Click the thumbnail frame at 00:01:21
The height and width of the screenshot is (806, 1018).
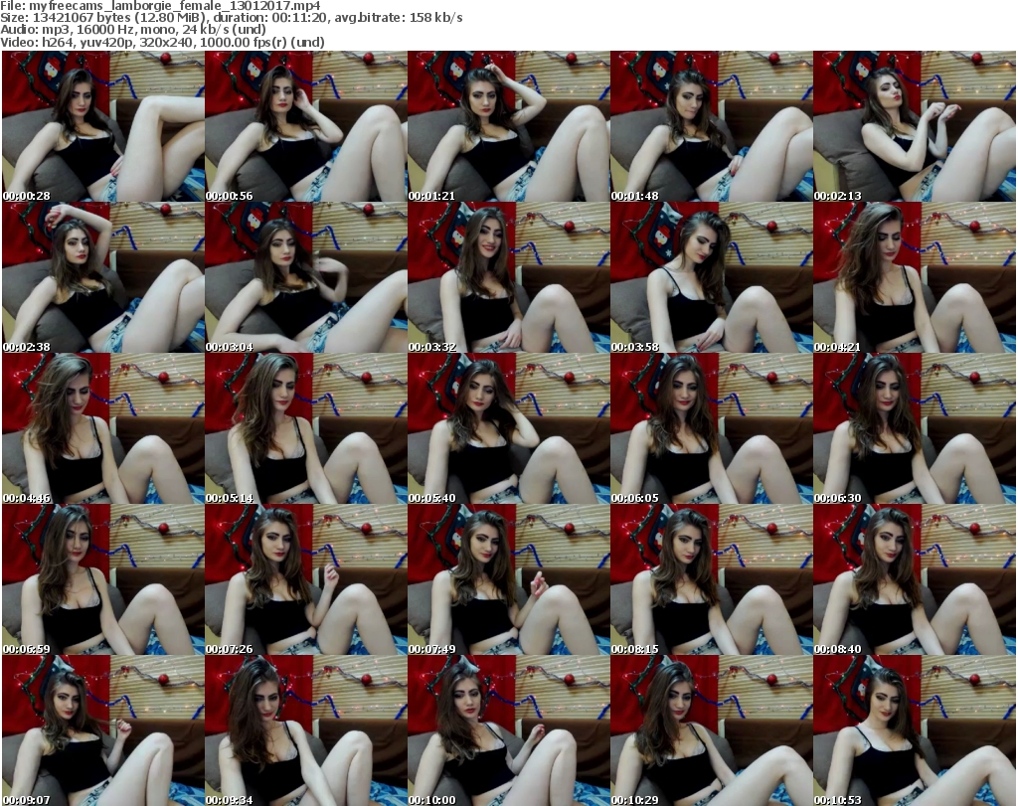508,126
